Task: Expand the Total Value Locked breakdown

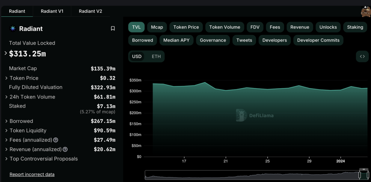Action: tap(6, 53)
